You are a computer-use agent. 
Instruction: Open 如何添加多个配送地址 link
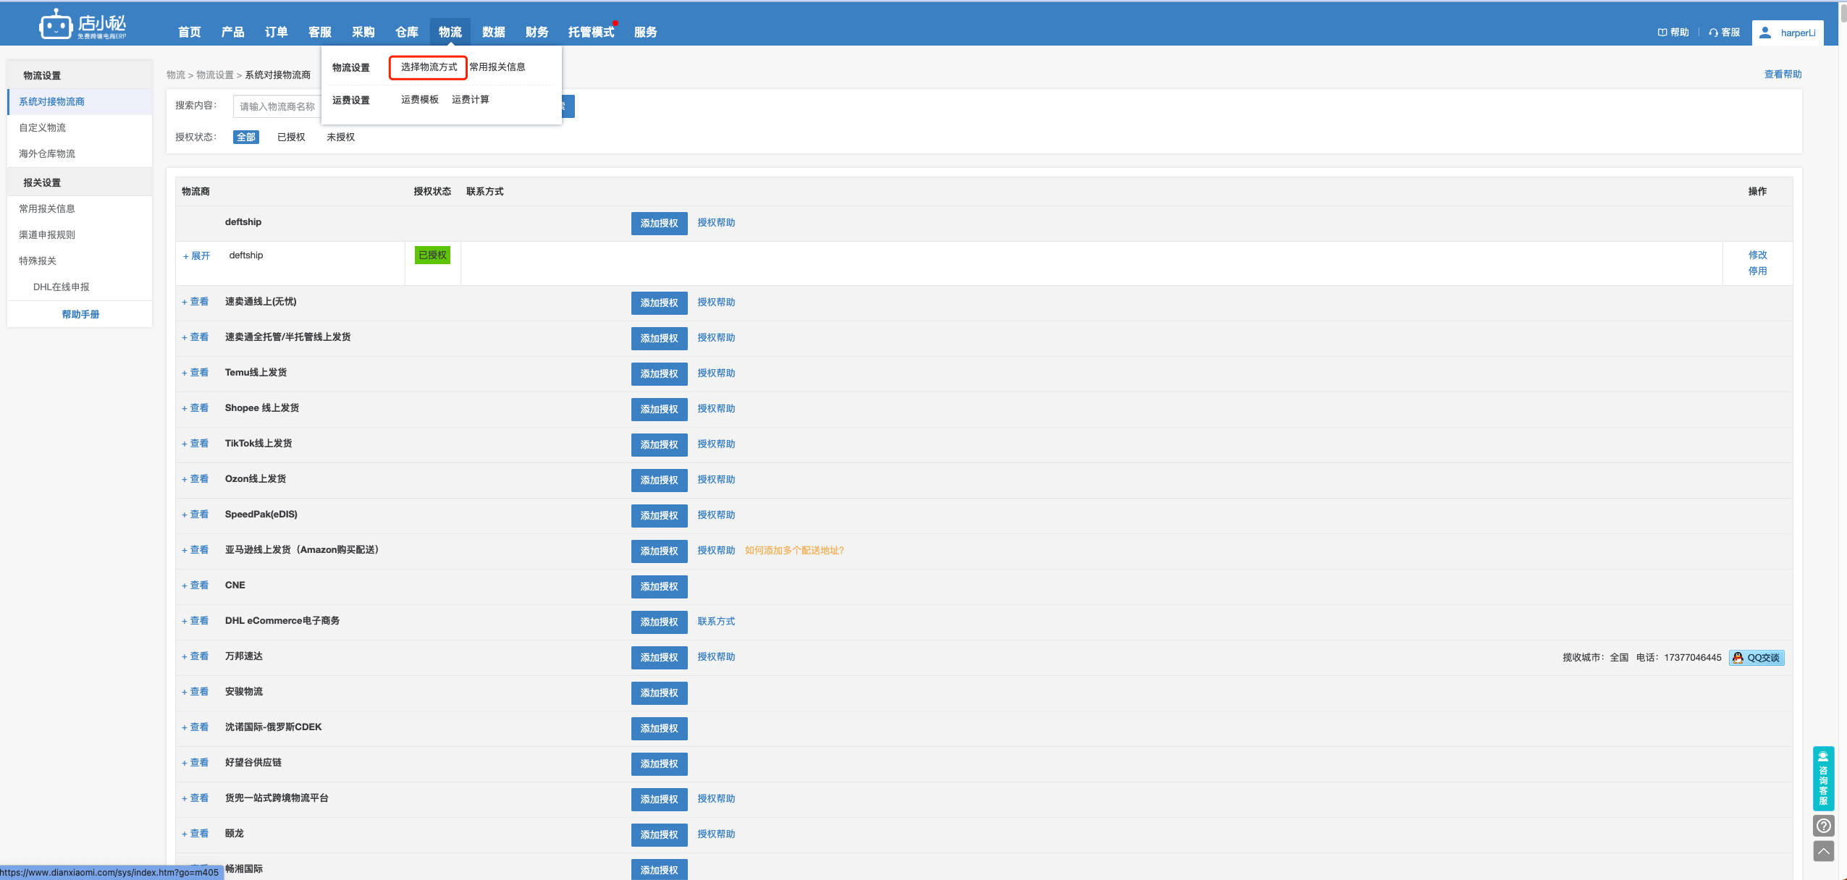(794, 551)
